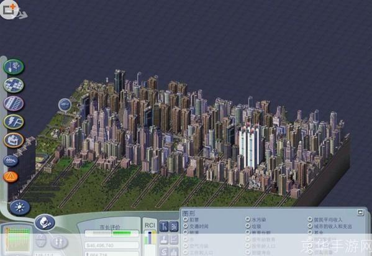The image size is (372, 256).
Task: Collapse the 图形 graphs panel
Action: (x=360, y=213)
